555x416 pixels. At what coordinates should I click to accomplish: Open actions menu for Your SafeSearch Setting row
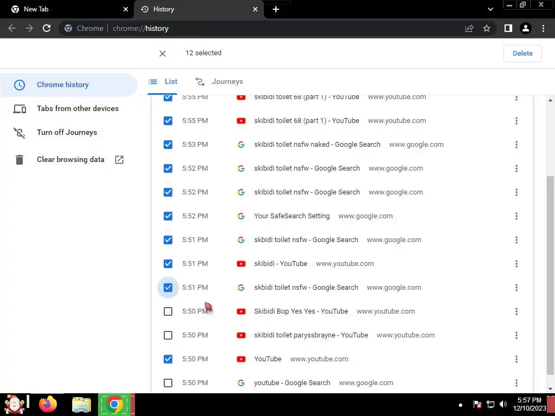pos(517,216)
